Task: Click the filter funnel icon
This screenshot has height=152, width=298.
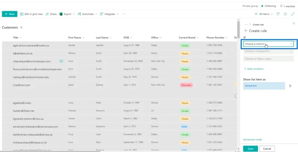Action: tap(278, 14)
